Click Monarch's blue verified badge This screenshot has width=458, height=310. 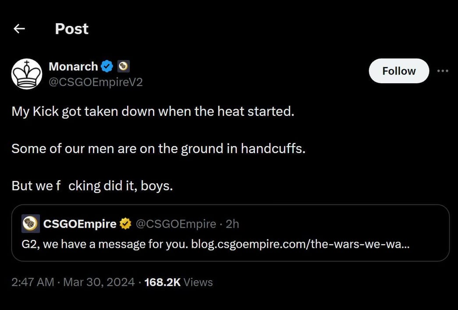click(107, 67)
